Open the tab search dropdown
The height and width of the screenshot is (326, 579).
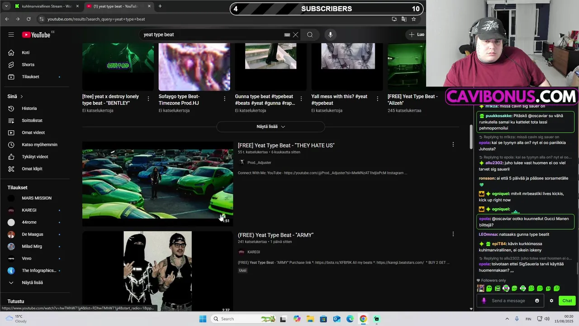[x=5, y=6]
